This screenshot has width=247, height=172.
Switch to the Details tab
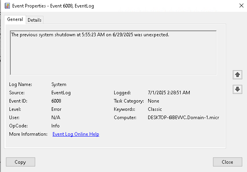(x=34, y=20)
